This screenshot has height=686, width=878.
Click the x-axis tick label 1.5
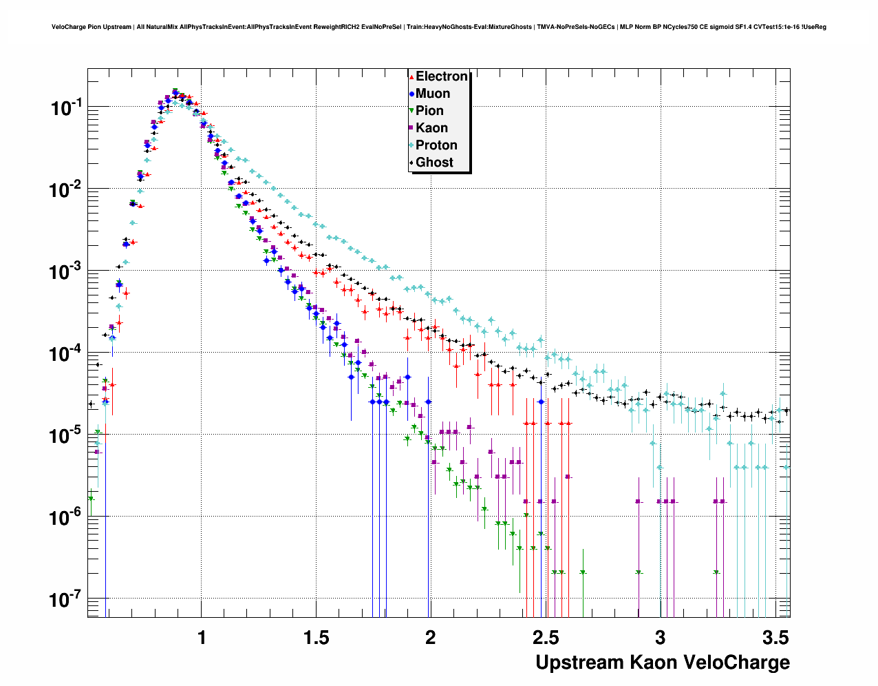[x=316, y=638]
